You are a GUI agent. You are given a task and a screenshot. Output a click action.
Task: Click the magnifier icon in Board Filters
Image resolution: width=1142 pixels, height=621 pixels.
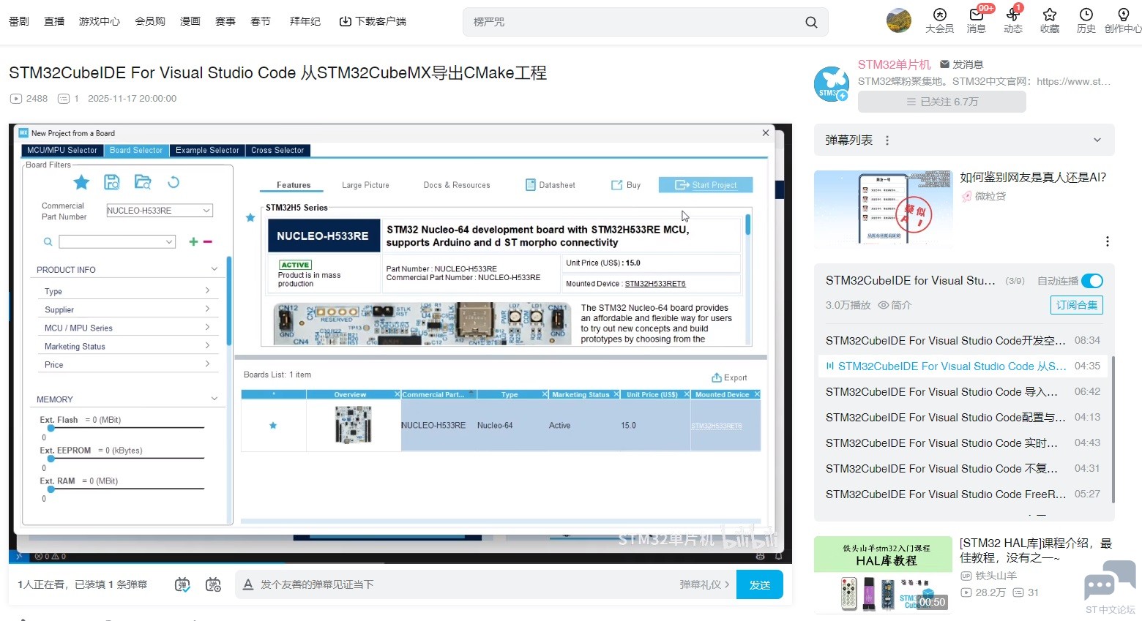(x=48, y=241)
